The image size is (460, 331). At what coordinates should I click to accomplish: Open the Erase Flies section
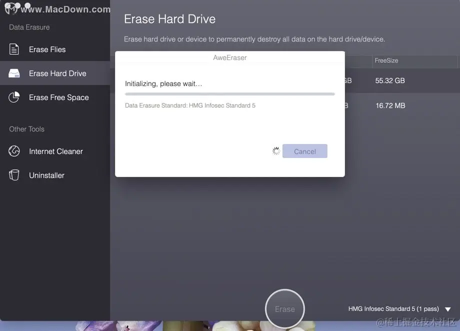pos(55,49)
